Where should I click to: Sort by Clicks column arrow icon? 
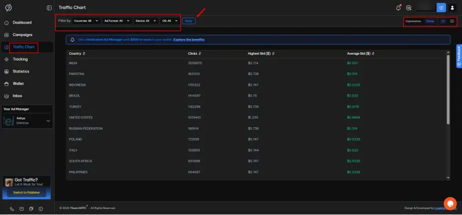tap(200, 54)
